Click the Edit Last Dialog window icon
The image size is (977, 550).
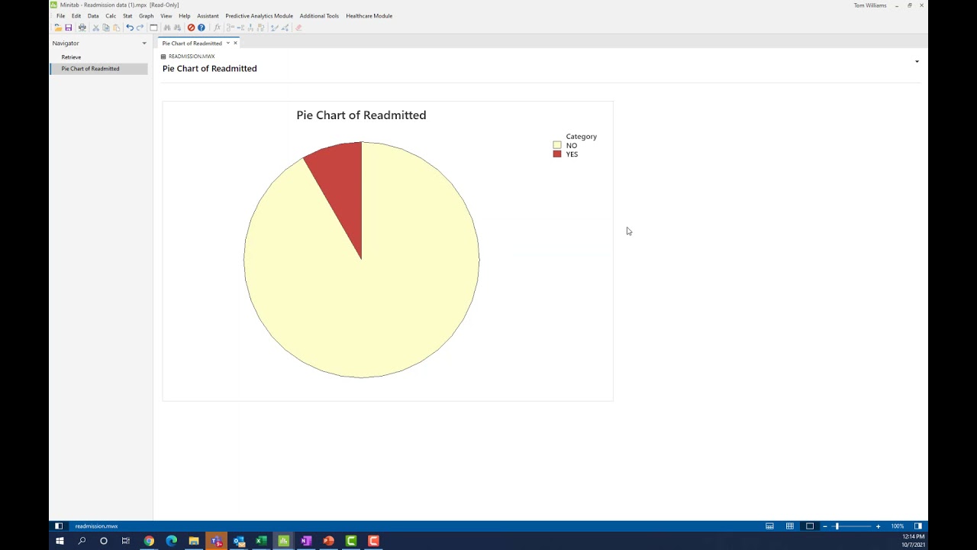click(x=153, y=27)
